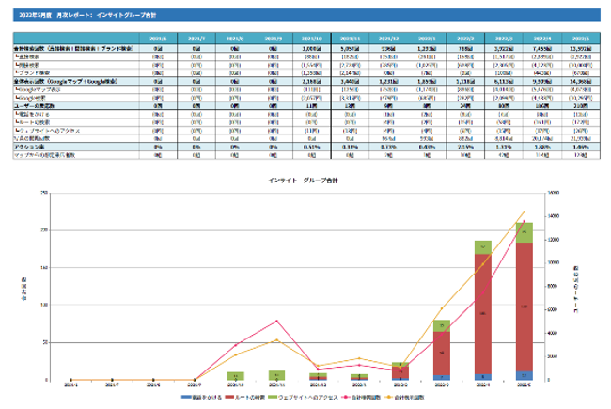The height and width of the screenshot is (409, 611).
Task: Select the green bar segment for 2022/4
Action: click(x=482, y=247)
